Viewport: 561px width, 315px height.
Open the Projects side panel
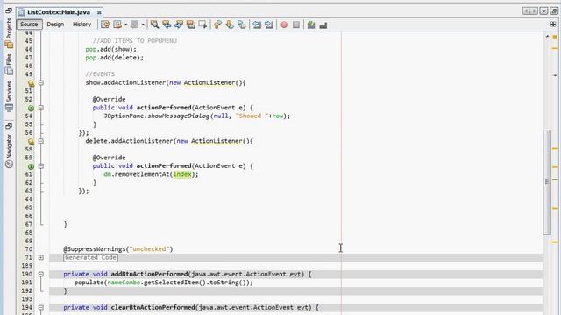(x=9, y=33)
